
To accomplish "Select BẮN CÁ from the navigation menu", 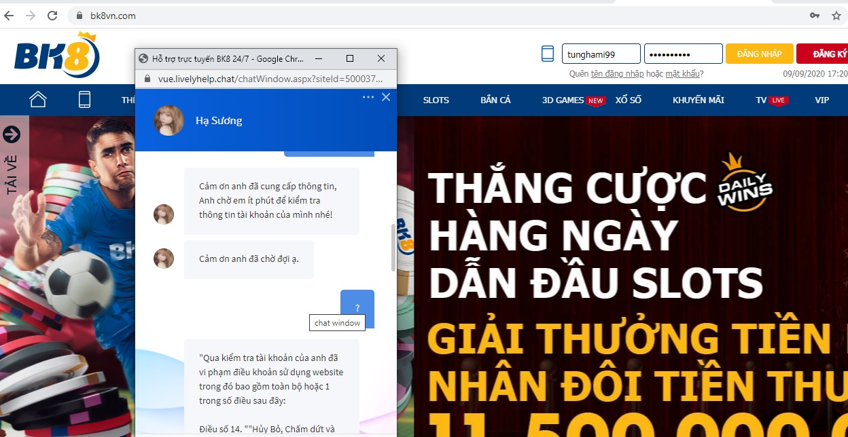I will (x=495, y=100).
